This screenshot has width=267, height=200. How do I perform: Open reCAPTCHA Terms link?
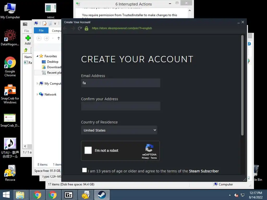click(x=154, y=158)
